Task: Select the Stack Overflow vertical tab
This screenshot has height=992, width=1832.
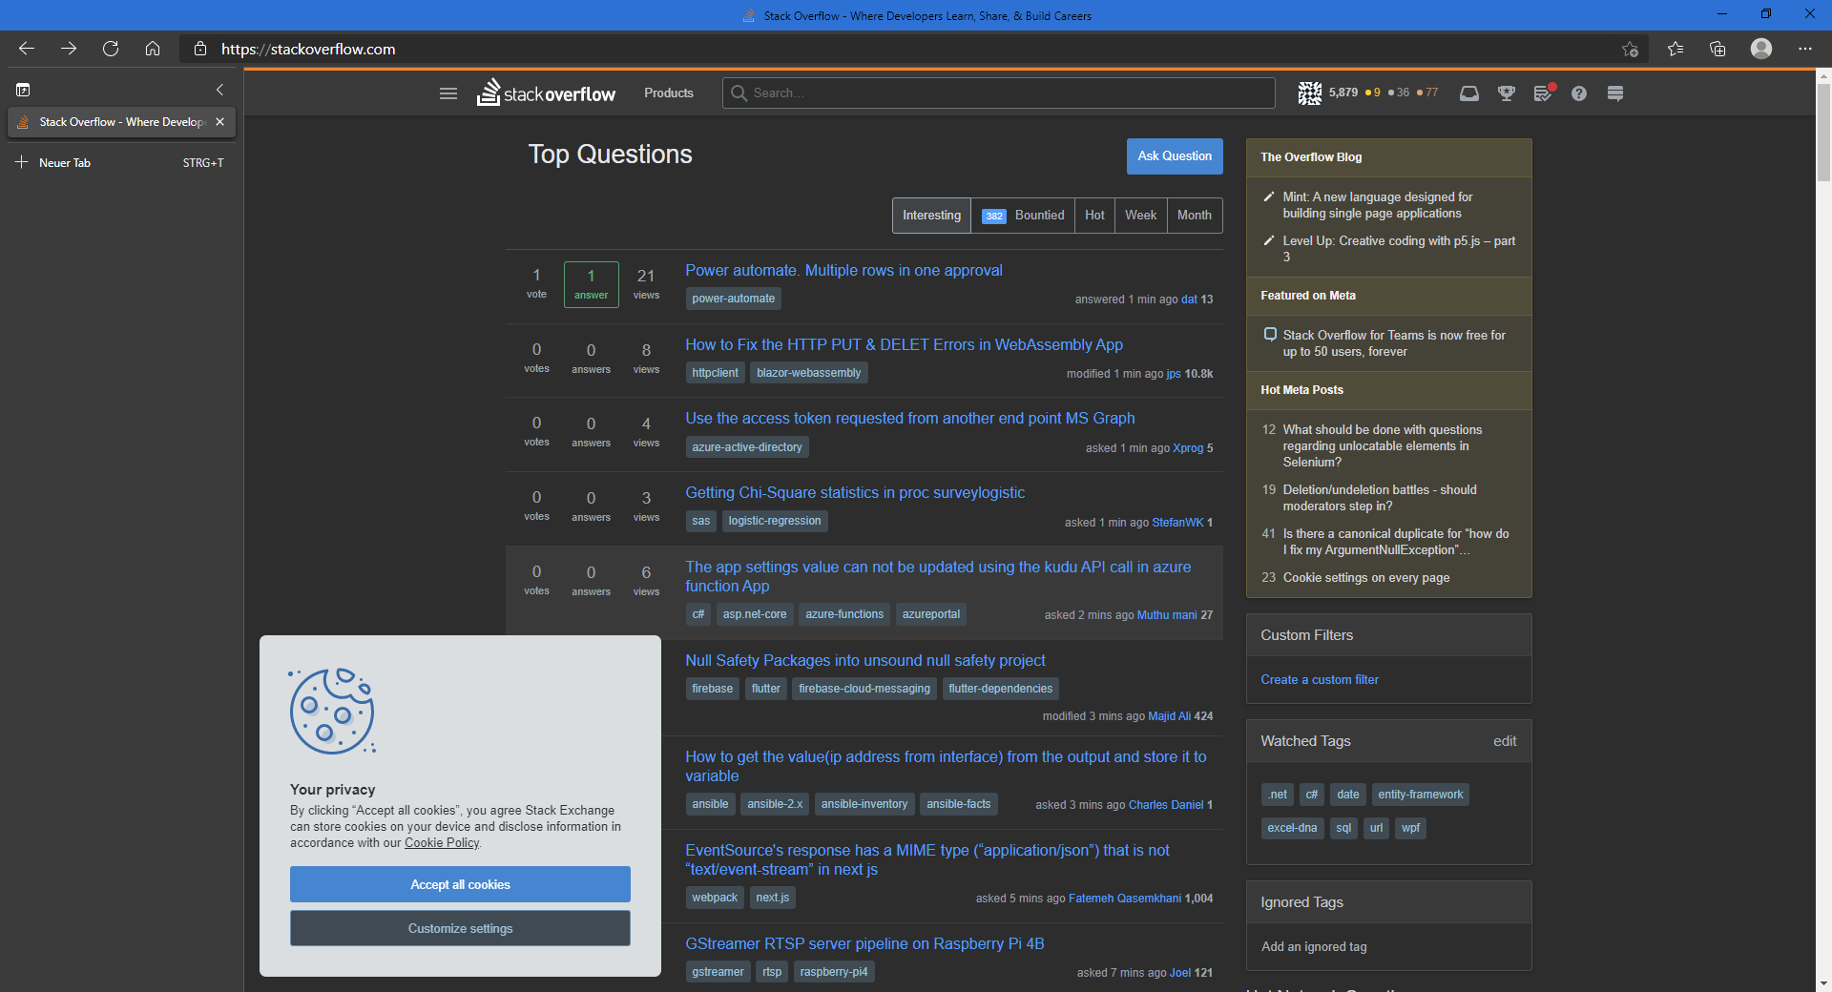Action: pos(121,122)
